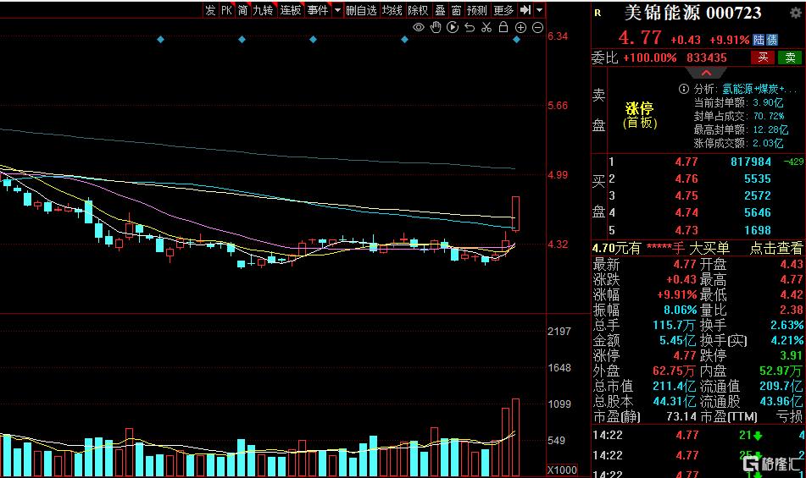Click 删自选 to remove from watchlist
Image resolution: width=806 pixels, height=478 pixels.
(x=361, y=10)
